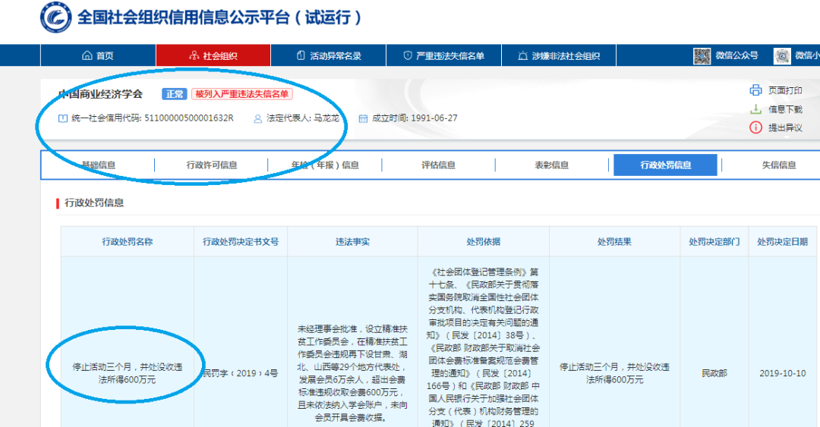This screenshot has width=820, height=427.
Task: Click the credit code icon beside 统一社会信用代码
Action: click(63, 118)
